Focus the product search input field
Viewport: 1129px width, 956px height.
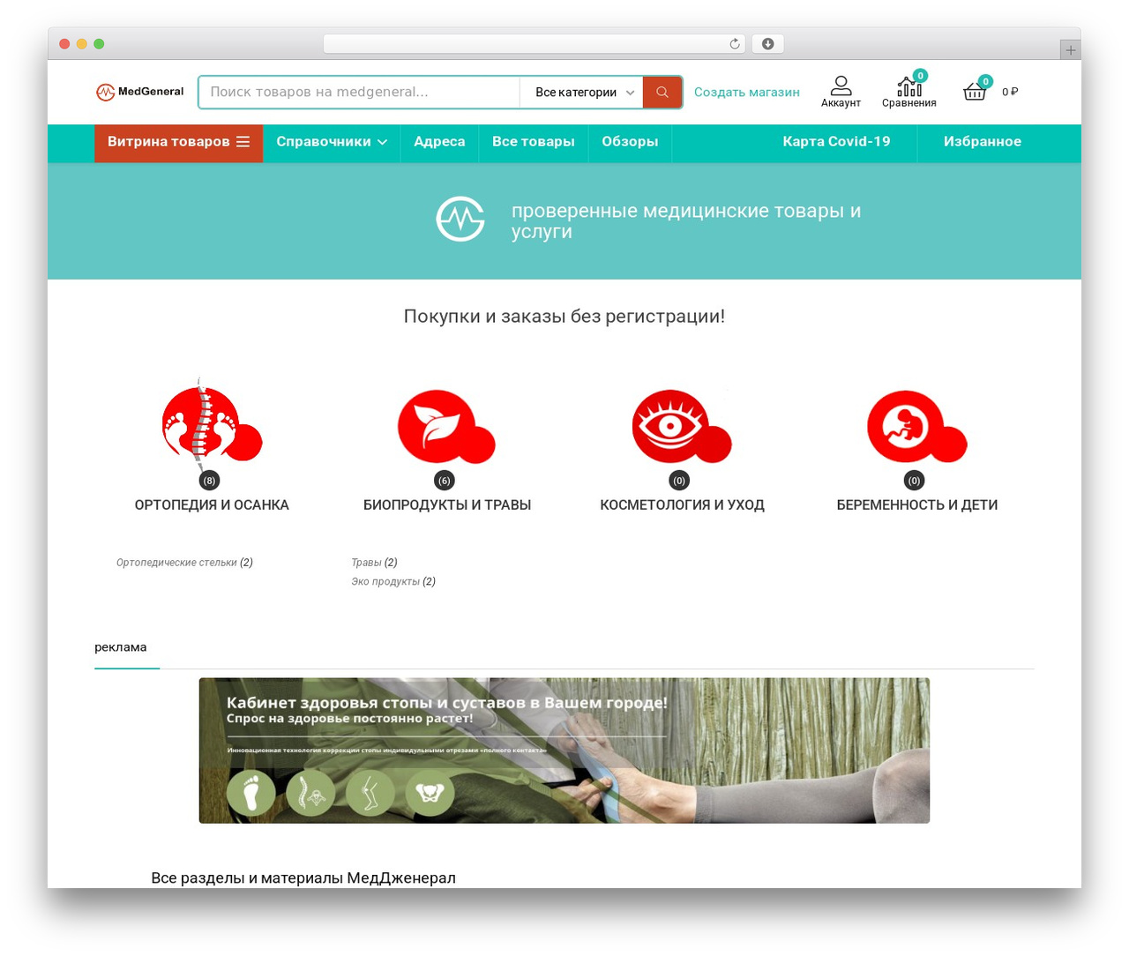coord(359,92)
